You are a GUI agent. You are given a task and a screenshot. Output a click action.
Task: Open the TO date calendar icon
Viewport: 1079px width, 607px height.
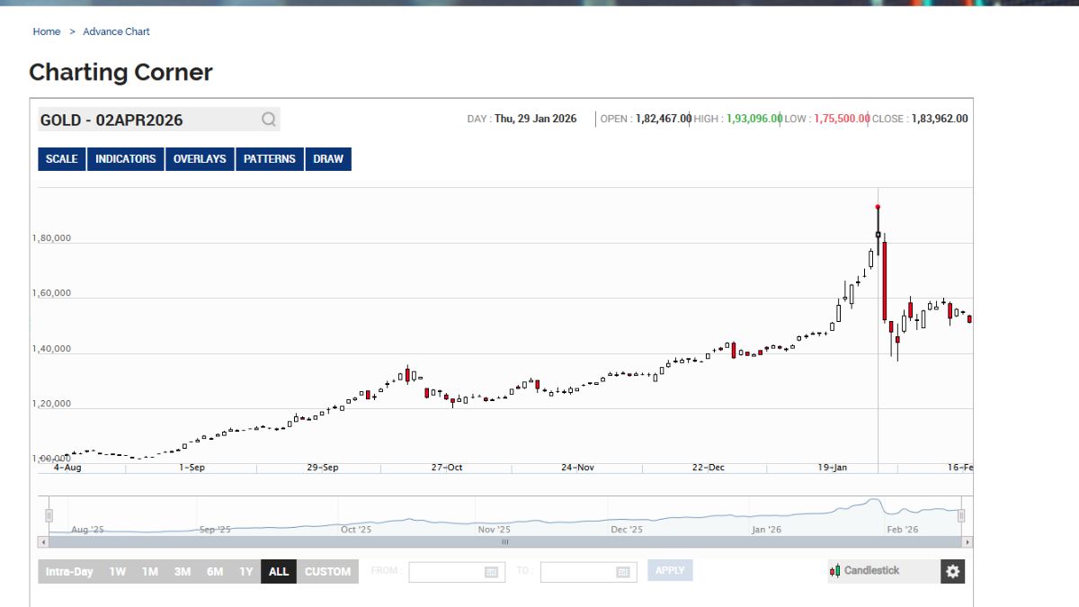[623, 572]
